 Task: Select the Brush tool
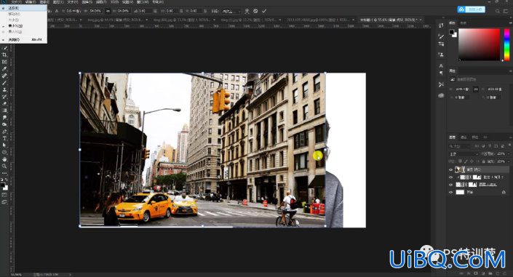pos(4,83)
